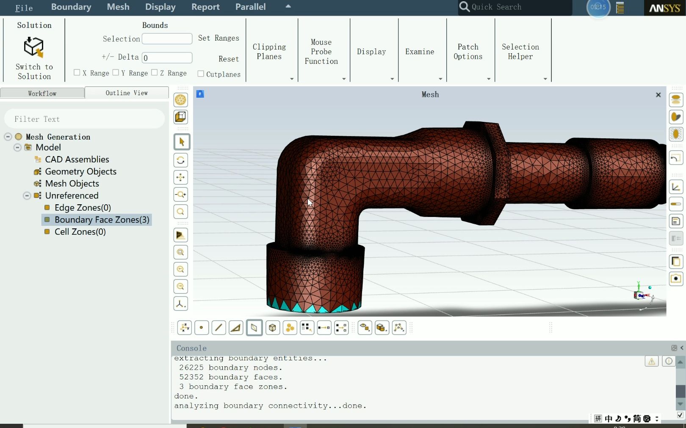Select the pointer selection tool

(x=181, y=142)
